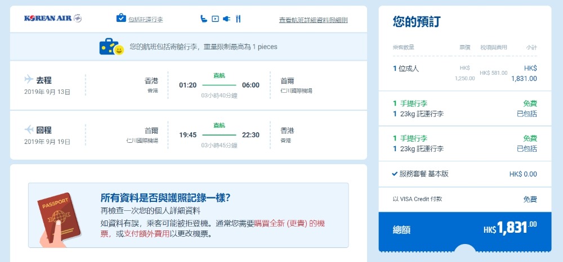Screen dimensions: 563x262
Task: Click the outbound 去程 airplane icon
Action: pos(29,79)
